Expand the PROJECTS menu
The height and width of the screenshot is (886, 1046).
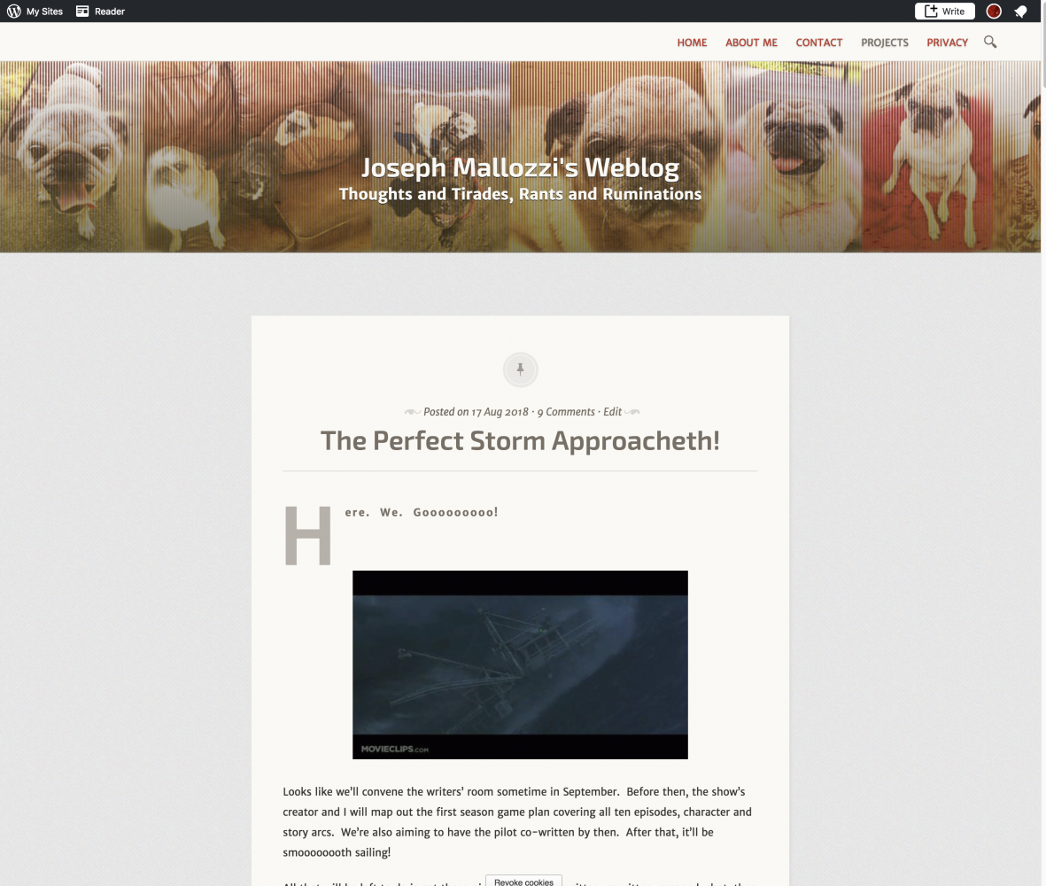tap(885, 43)
